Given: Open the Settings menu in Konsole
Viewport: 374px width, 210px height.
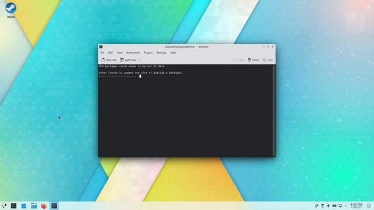Looking at the screenshot, I should 161,52.
